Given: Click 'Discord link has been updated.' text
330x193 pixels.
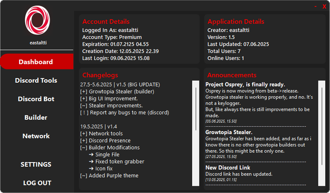Looking at the screenshot, I should [239, 174].
